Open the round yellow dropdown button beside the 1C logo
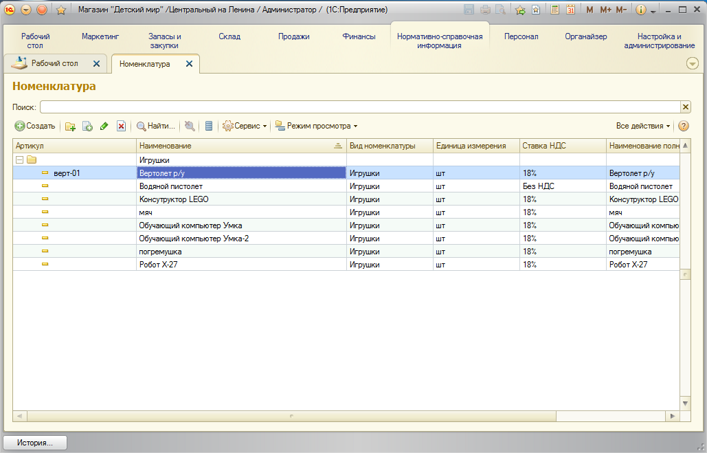 (25, 10)
